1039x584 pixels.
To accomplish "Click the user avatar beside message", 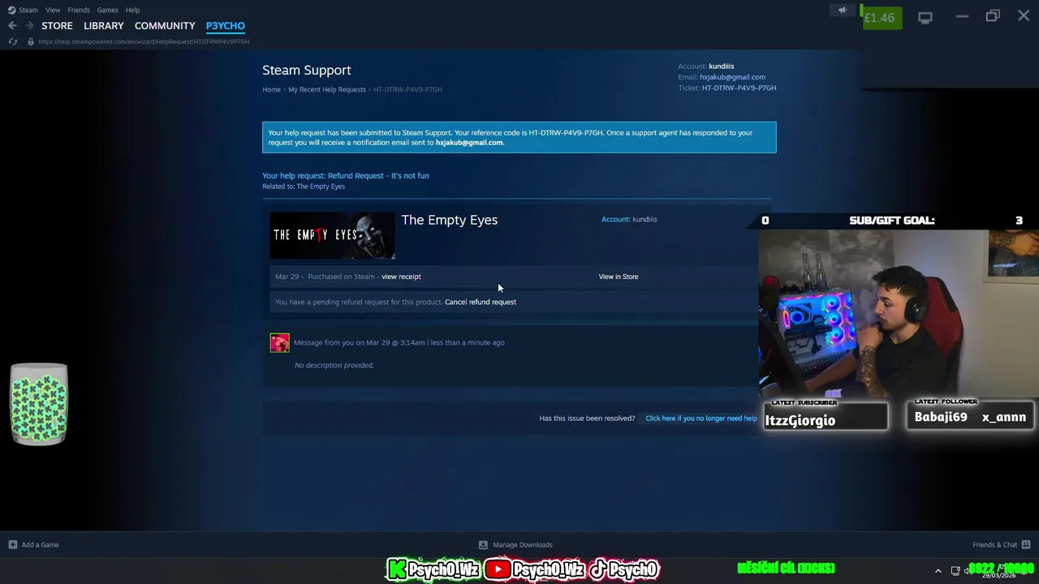I will pos(279,342).
